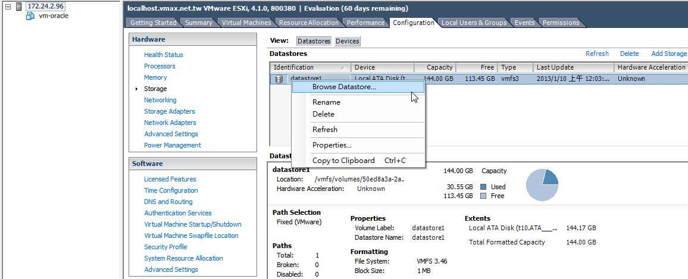Switch to the Events tab
This screenshot has width=688, height=279.
(x=525, y=23)
